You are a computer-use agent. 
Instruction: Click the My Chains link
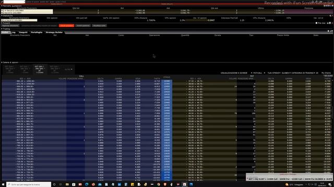[326, 73]
